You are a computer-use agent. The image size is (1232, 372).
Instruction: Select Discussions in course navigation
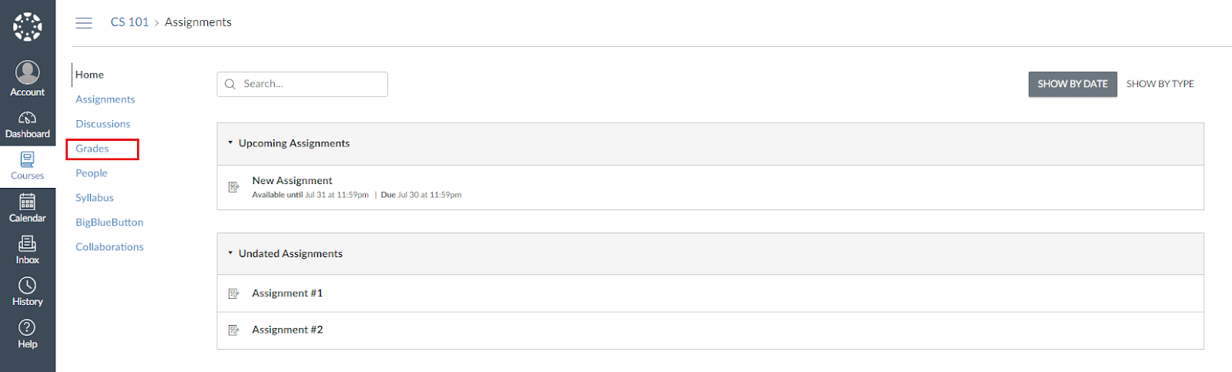pyautogui.click(x=103, y=124)
